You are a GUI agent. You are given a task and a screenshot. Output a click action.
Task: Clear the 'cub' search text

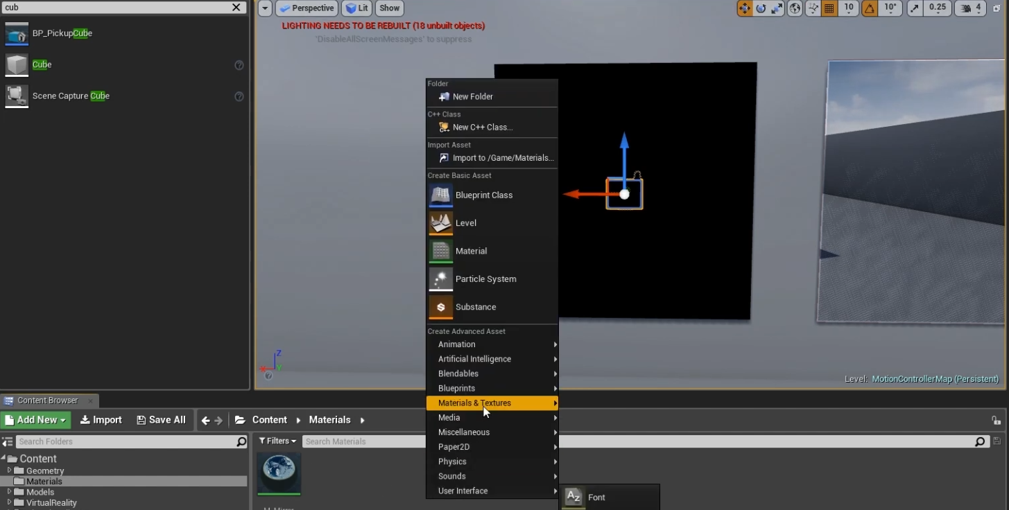pyautogui.click(x=236, y=8)
